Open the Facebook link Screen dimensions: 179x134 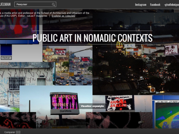(x=155, y=5)
